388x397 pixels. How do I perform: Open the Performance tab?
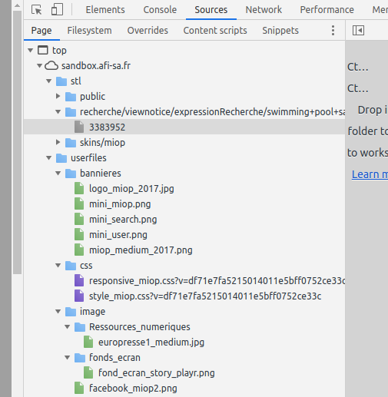[327, 10]
